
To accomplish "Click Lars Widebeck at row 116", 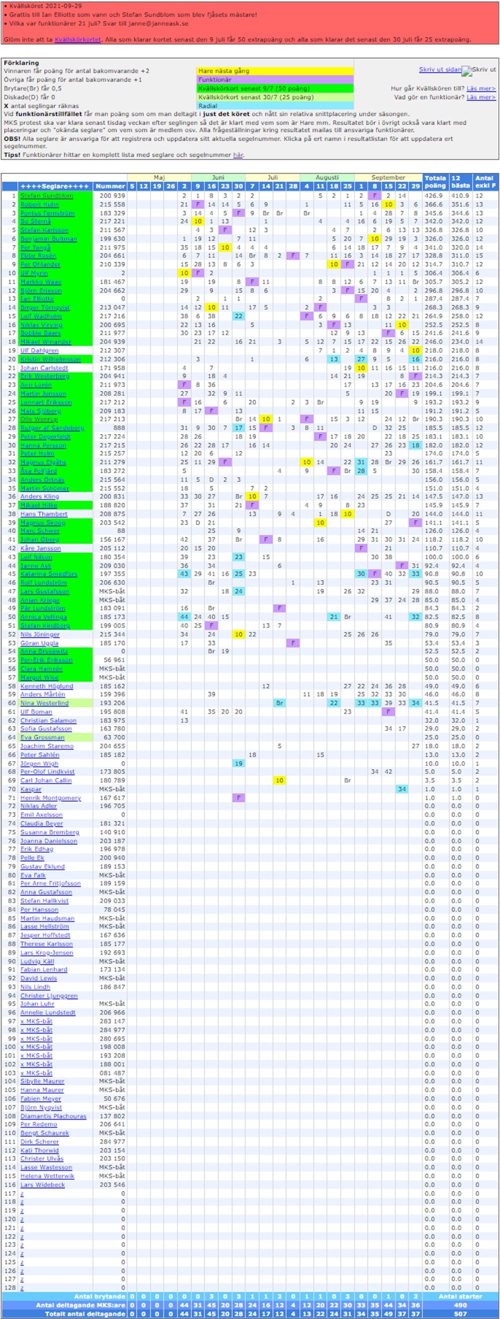I will pyautogui.click(x=42, y=1185).
